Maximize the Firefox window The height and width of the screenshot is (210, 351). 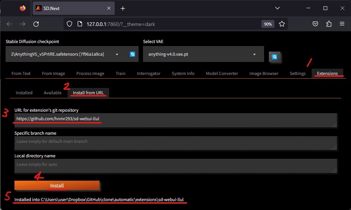tap(325, 8)
